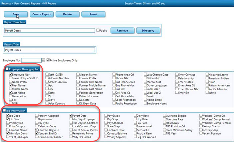
Task: Check the Campus Name checkbox
Action: tap(8, 129)
